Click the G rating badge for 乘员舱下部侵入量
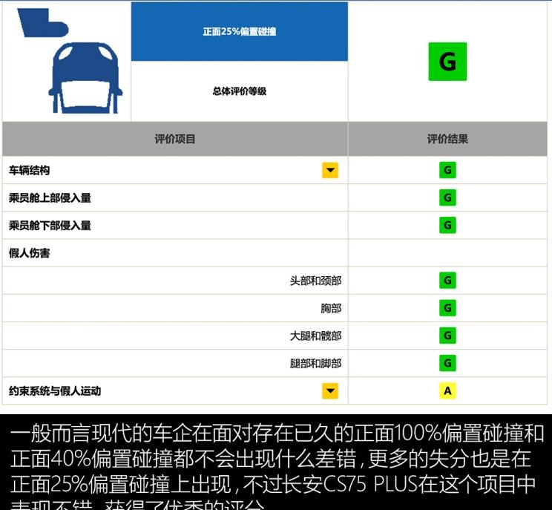This screenshot has width=552, height=510. click(447, 225)
